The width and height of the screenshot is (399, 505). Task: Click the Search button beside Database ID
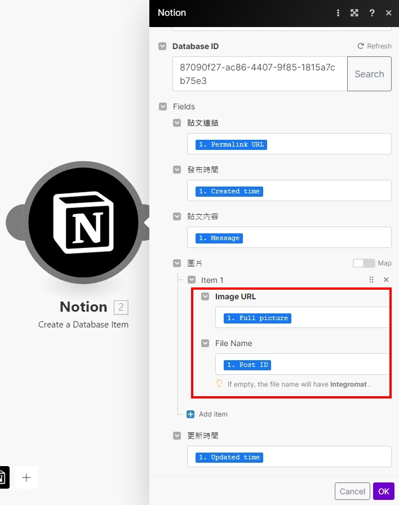[x=369, y=74]
